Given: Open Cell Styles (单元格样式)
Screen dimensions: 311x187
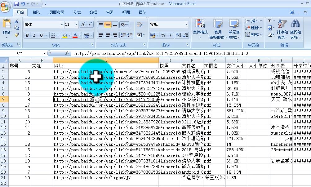Looking at the screenshot, I should click(x=234, y=29).
